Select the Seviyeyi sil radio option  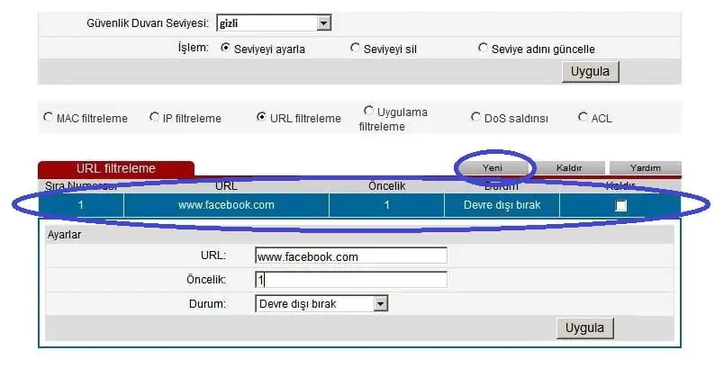[x=355, y=48]
